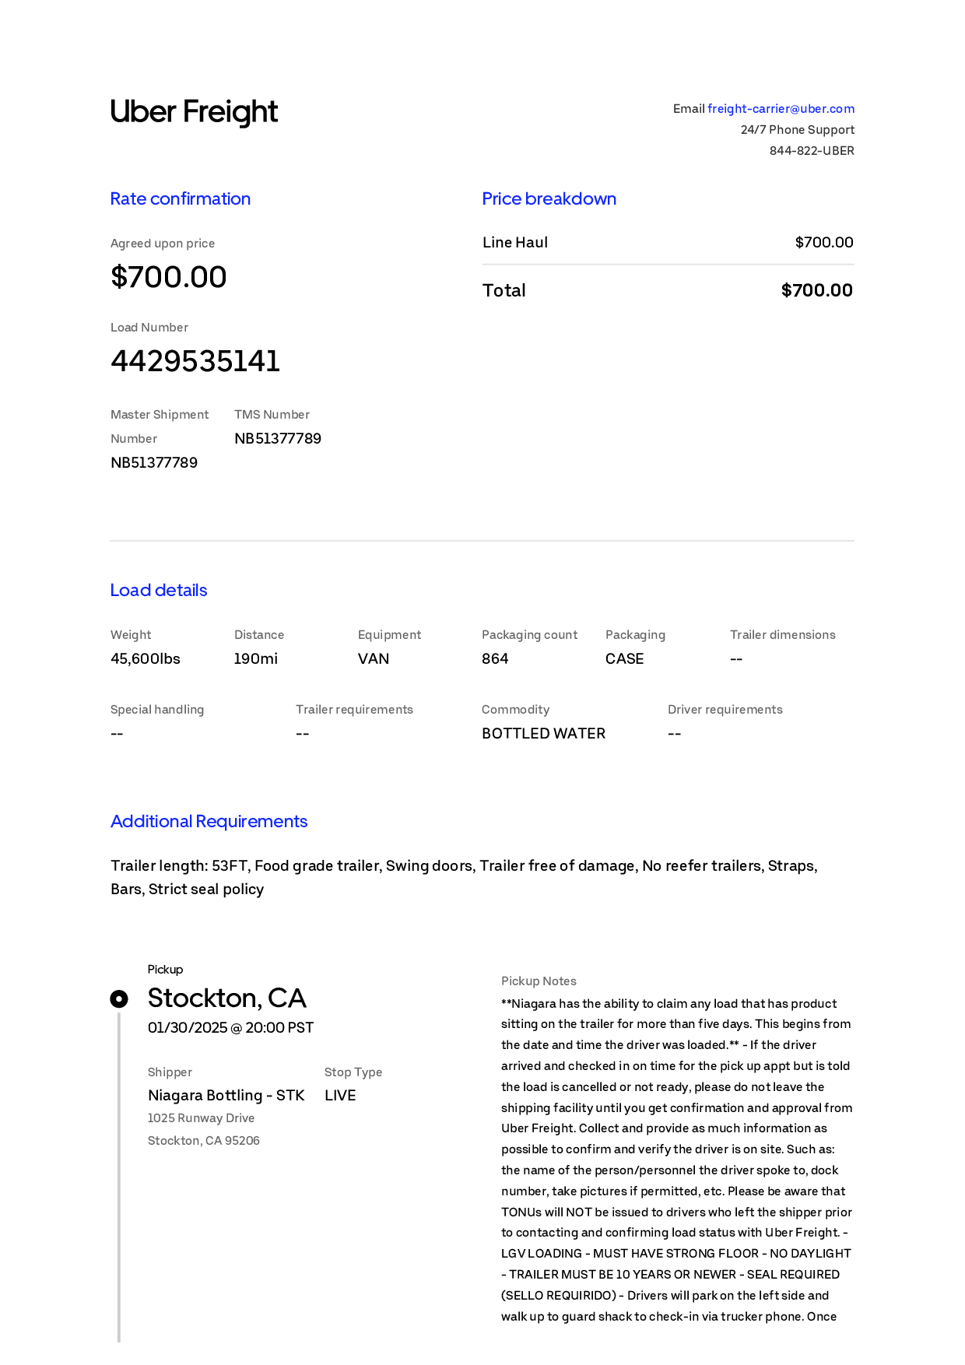Click the Pickup stop circle marker
This screenshot has height=1365, width=965.
click(119, 998)
